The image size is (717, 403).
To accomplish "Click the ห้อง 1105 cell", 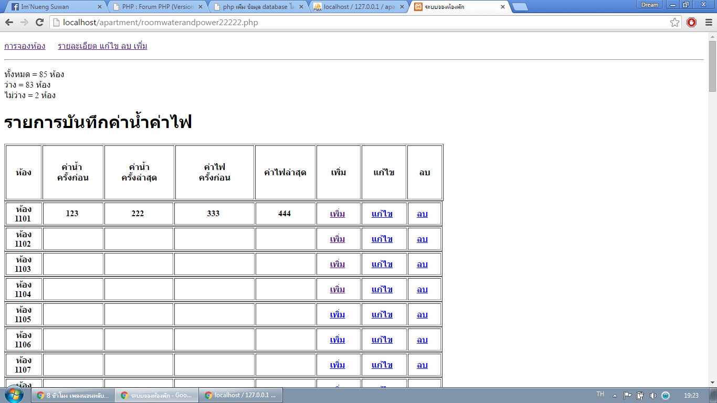I will [23, 314].
